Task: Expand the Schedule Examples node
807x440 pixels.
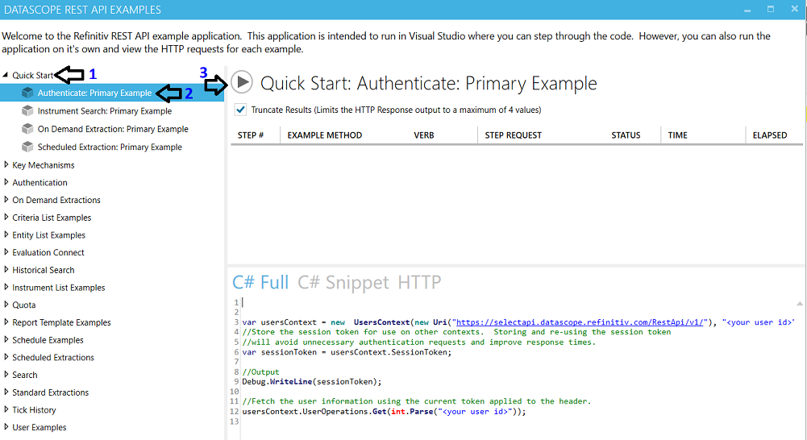Action: point(6,339)
